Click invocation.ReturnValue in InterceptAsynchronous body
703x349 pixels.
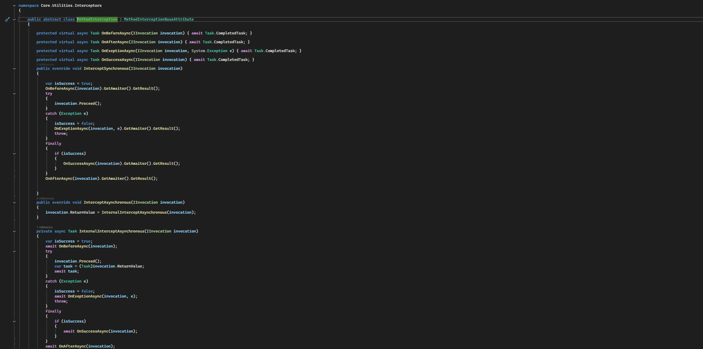coord(70,212)
